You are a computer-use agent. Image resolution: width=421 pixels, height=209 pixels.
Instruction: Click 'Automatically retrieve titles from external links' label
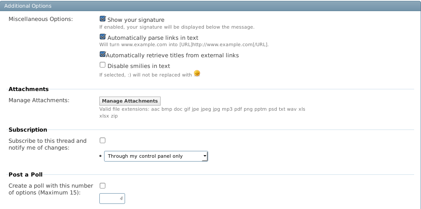(172, 56)
